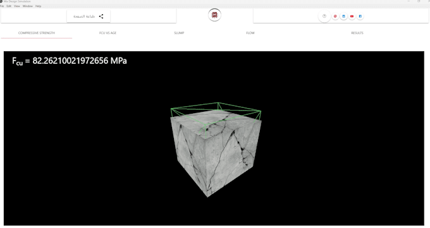The width and height of the screenshot is (430, 228).
Task: Open the red globe website icon
Action: point(335,16)
